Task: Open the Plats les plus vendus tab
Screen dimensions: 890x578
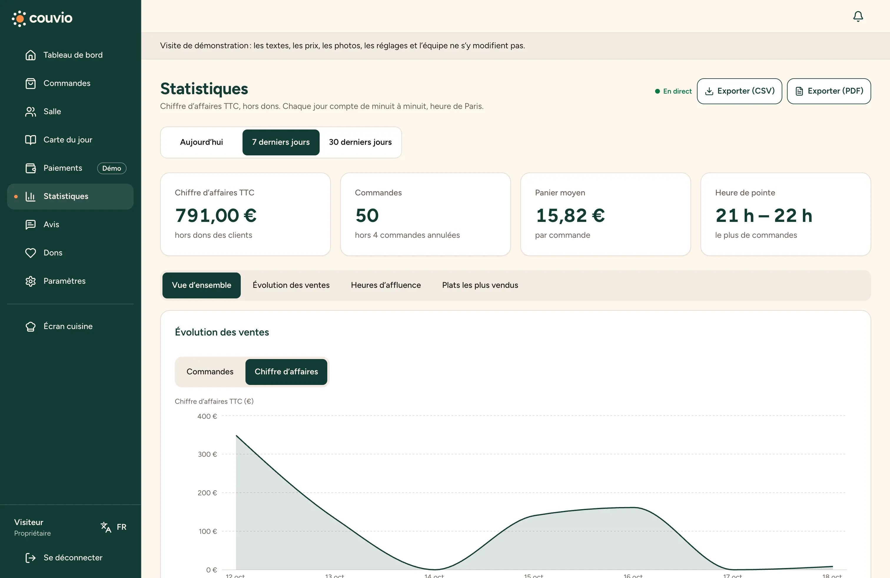Action: (480, 285)
